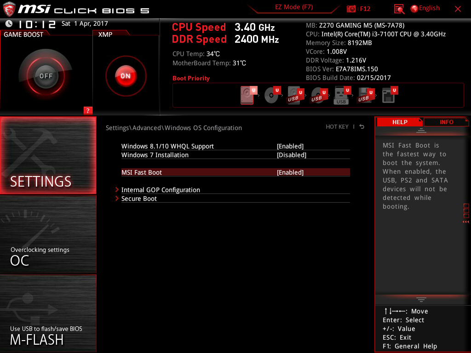Select the USB floppy boot icon
This screenshot has height=353, width=471.
[366, 96]
